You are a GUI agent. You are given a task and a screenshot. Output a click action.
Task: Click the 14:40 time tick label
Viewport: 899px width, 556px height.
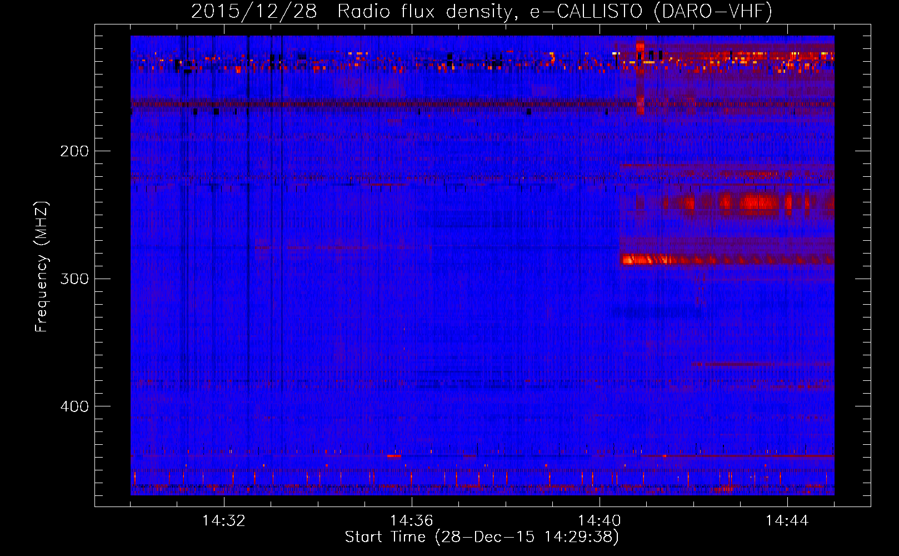(x=600, y=521)
